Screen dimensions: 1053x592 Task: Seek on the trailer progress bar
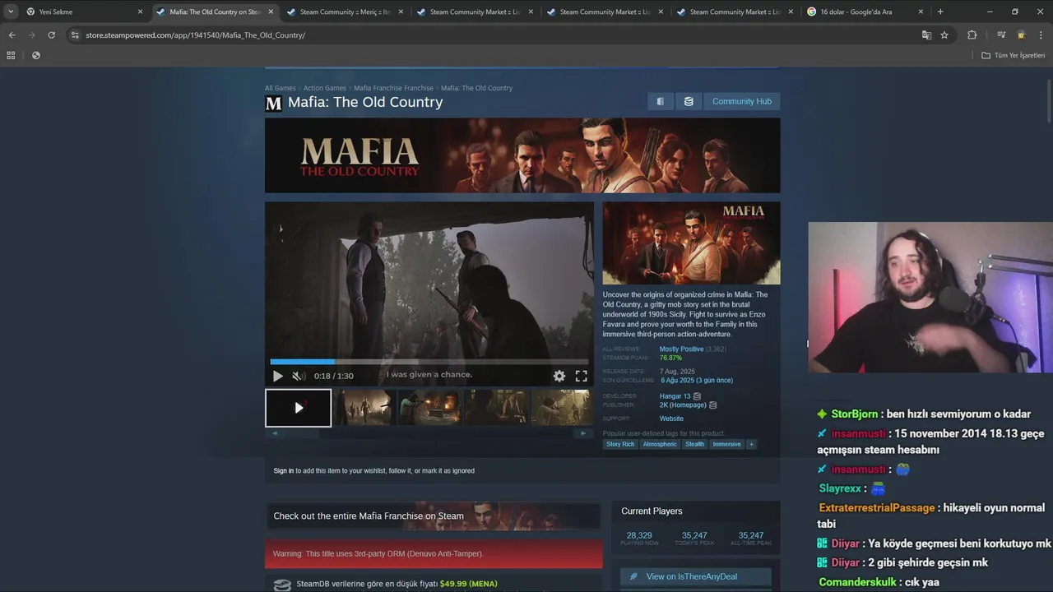click(429, 362)
